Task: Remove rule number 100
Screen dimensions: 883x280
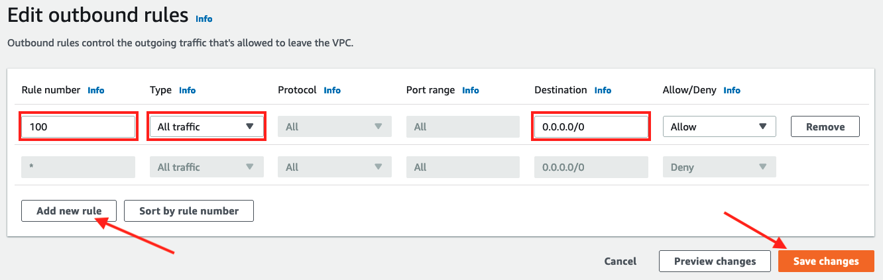Action: point(825,126)
